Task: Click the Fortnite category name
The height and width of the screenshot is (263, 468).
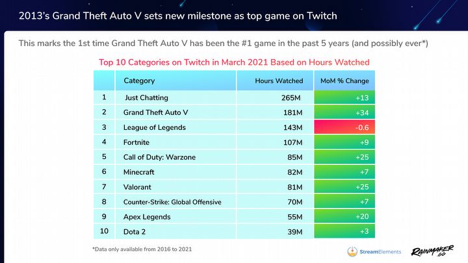Action: 136,142
